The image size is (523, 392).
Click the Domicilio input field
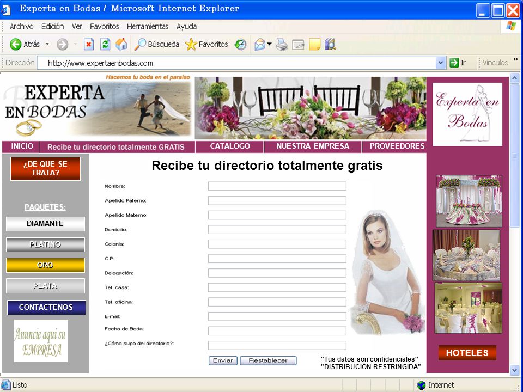point(277,230)
